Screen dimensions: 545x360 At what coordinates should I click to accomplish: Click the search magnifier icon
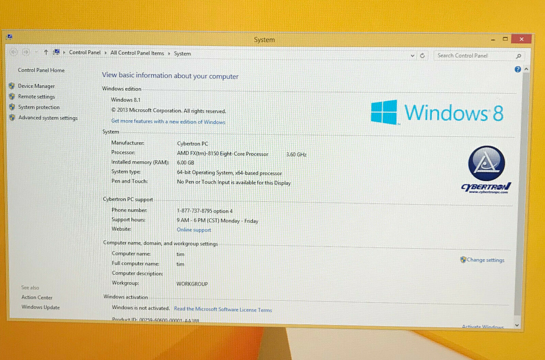(519, 56)
